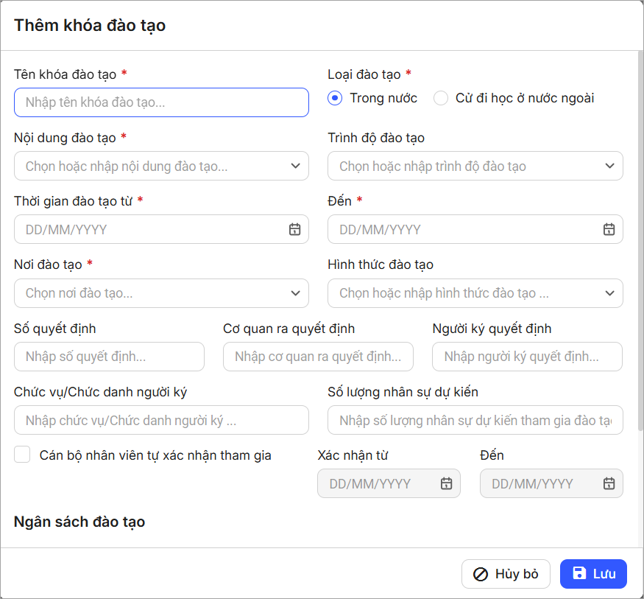The width and height of the screenshot is (644, 599).
Task: Click calendar icon in 'Xác nhận từ' field
Action: tap(446, 484)
